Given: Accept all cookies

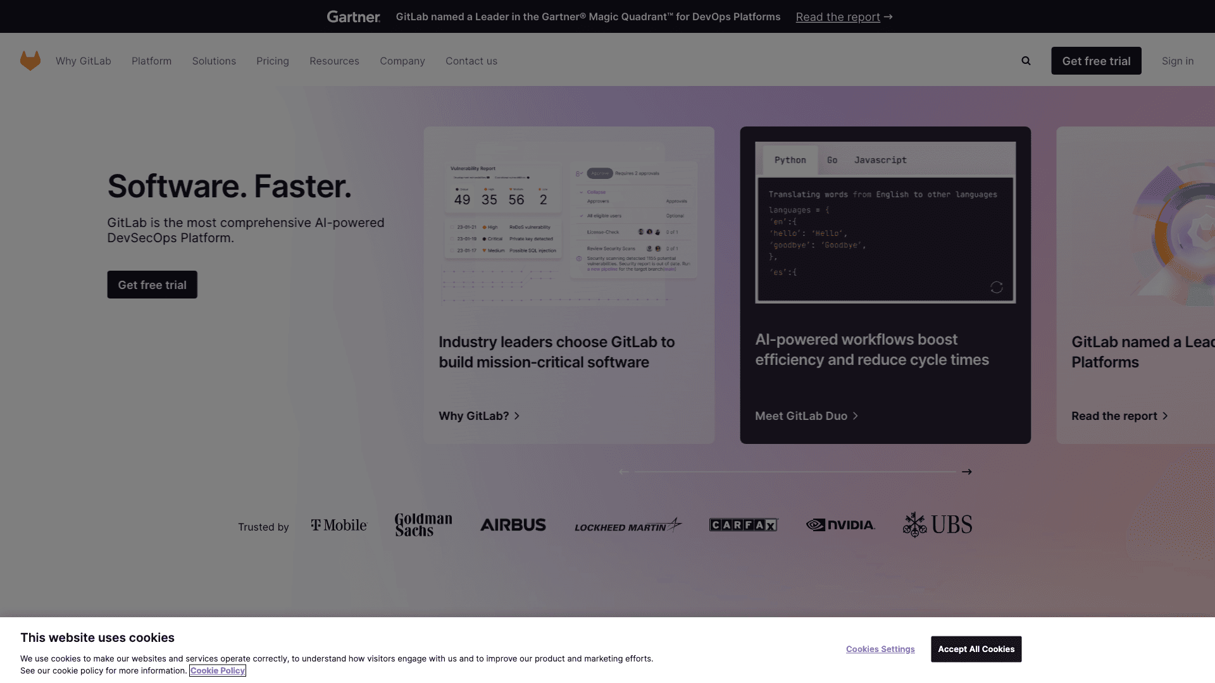Looking at the screenshot, I should [x=976, y=649].
